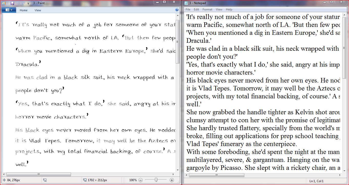
Task: Switch to the Home tab in Paint
Action: coord(24,10)
